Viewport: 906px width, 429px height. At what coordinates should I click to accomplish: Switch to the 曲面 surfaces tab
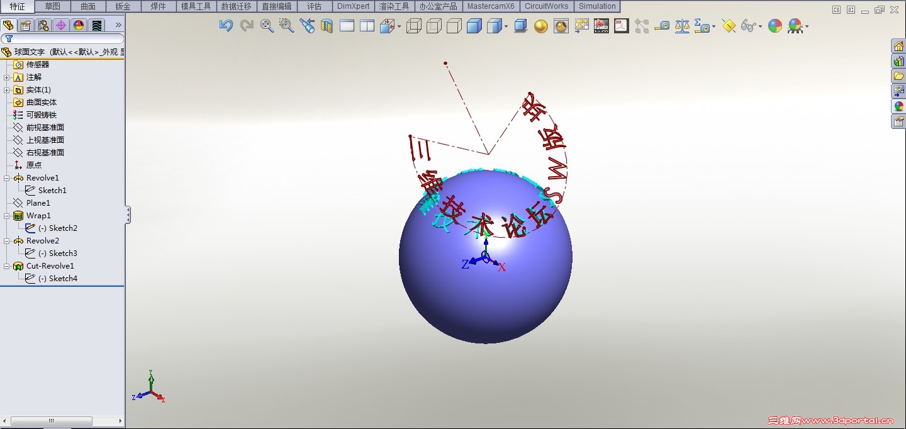(x=88, y=6)
